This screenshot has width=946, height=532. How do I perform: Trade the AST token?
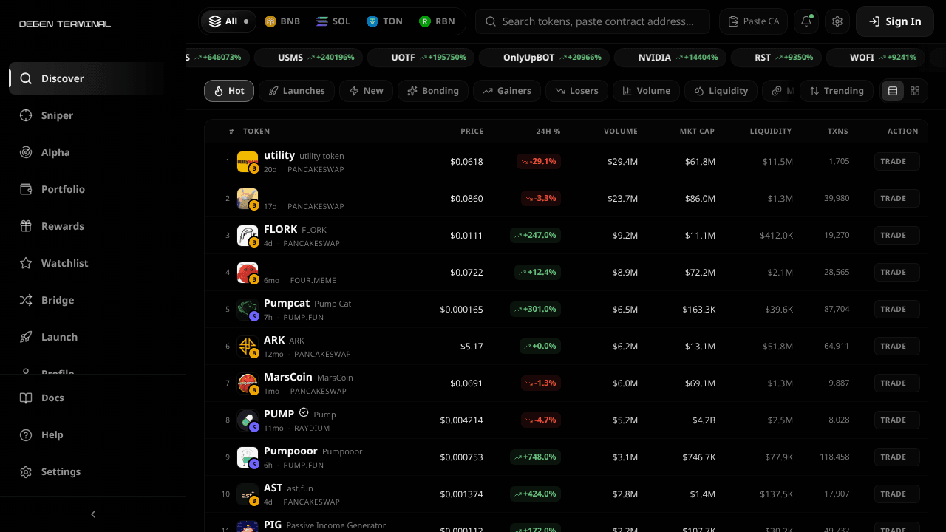pos(896,494)
